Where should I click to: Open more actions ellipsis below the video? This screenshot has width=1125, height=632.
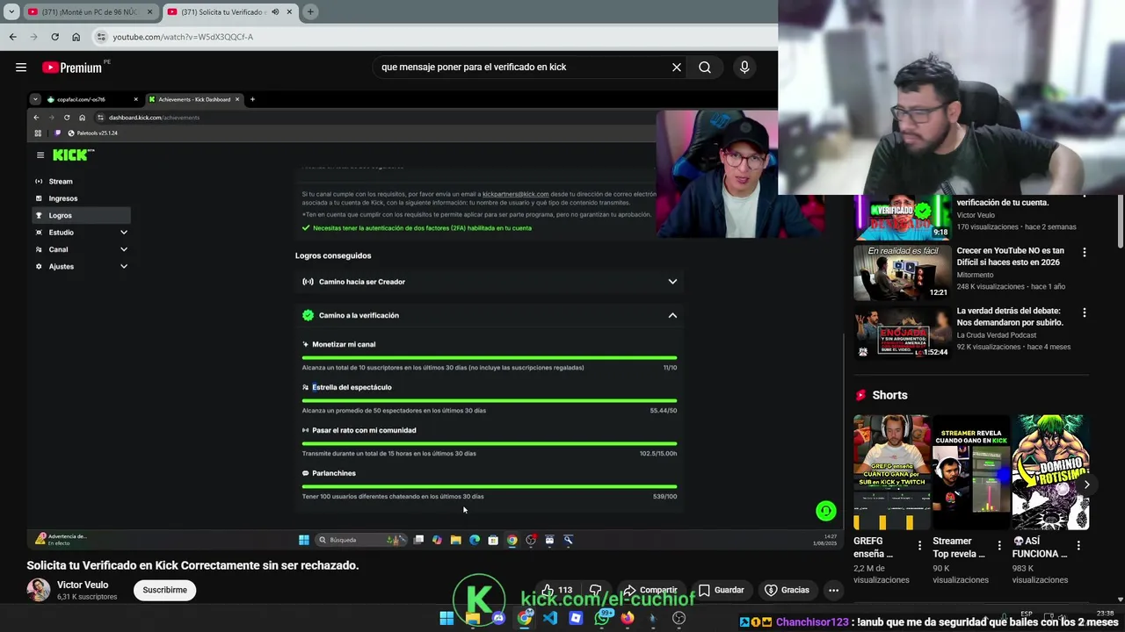point(833,590)
